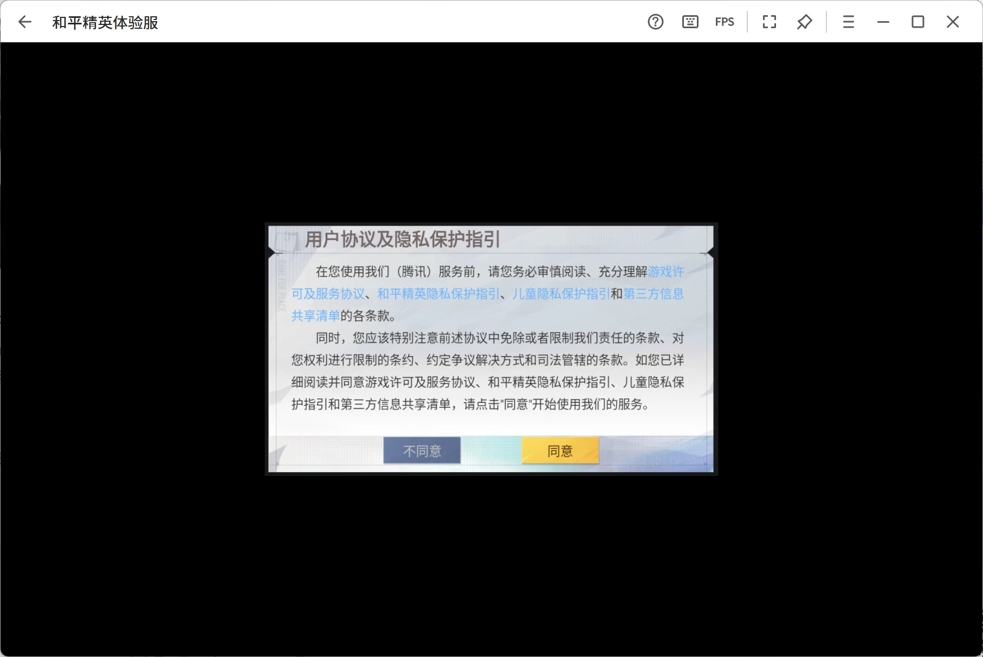Click the 不同意 disagree button
The height and width of the screenshot is (657, 983).
[422, 450]
